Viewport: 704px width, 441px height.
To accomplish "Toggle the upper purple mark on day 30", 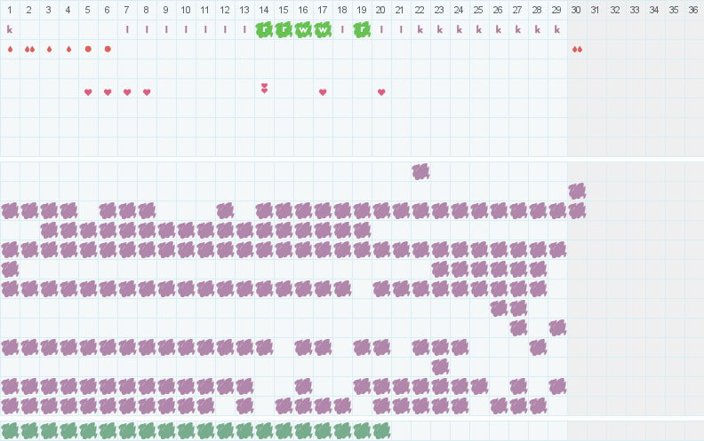I will point(577,191).
